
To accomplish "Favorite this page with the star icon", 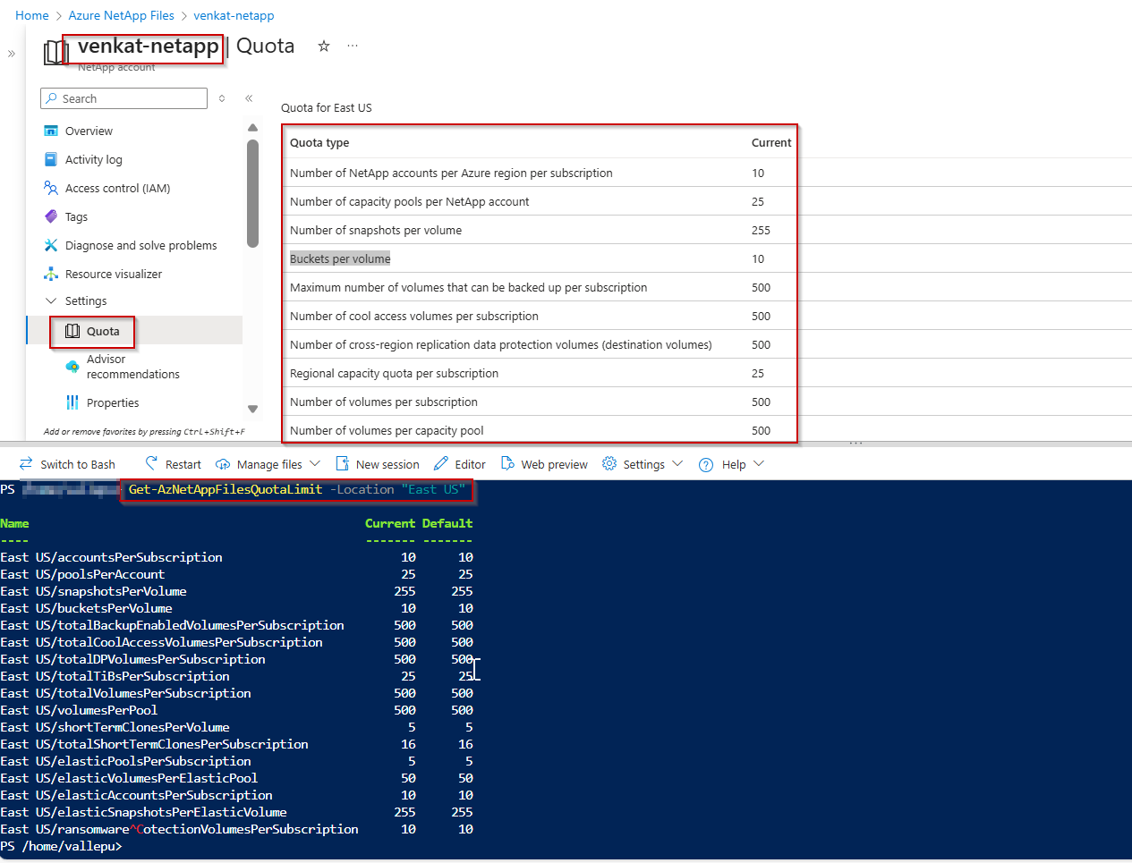I will coord(324,46).
